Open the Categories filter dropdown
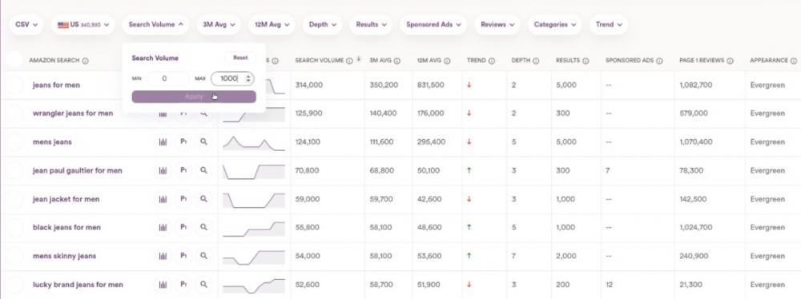Image resolution: width=801 pixels, height=299 pixels. click(x=555, y=25)
